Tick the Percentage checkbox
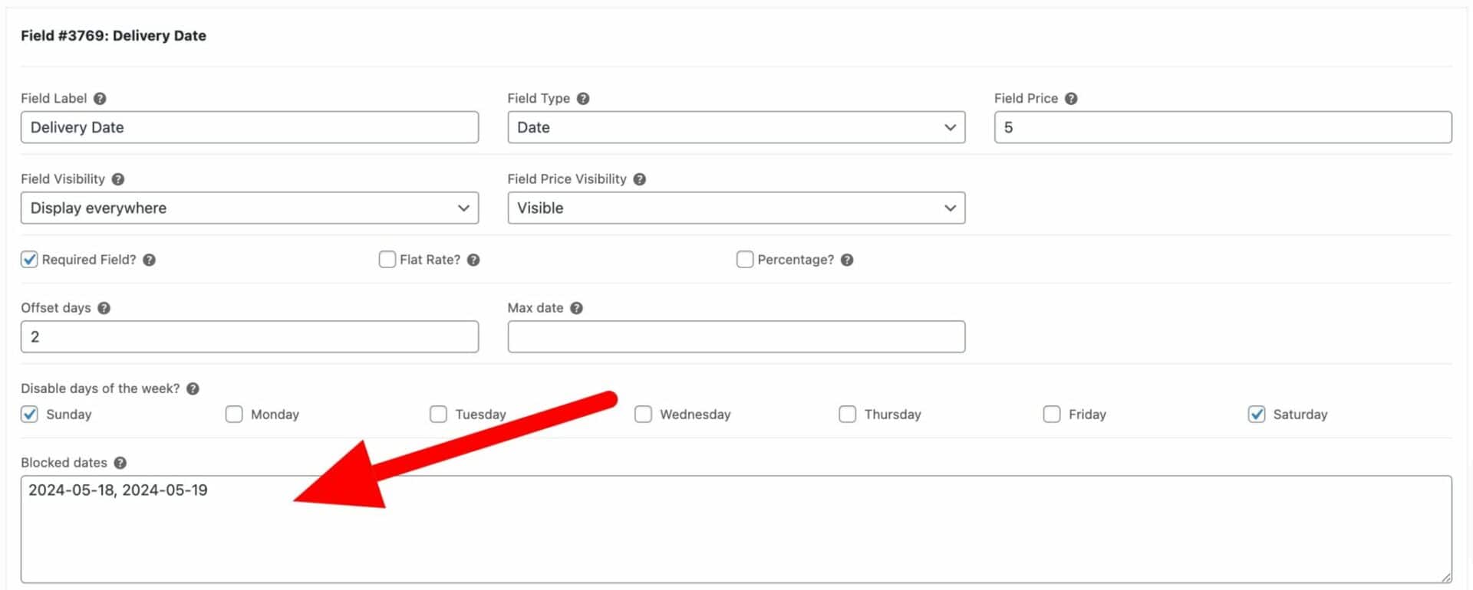The image size is (1473, 590). 744,260
